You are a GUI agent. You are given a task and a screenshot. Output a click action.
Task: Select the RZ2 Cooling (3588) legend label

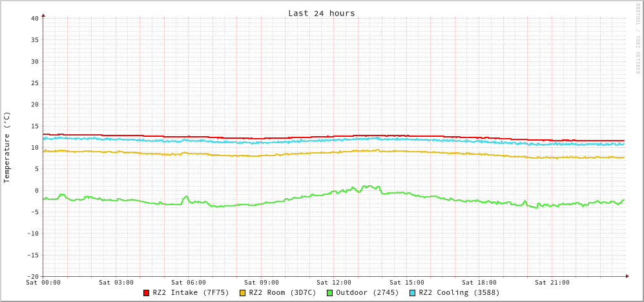(459, 292)
